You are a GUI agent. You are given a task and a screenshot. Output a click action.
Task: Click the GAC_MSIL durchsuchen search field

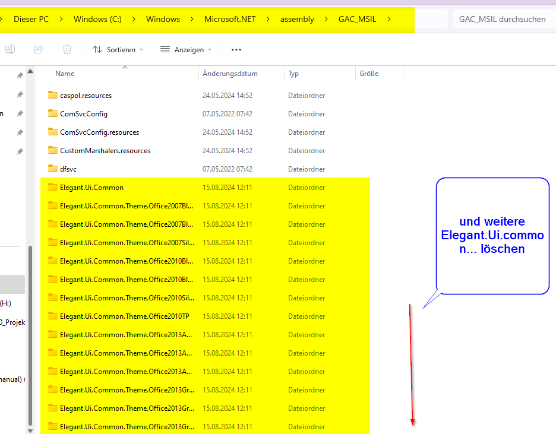point(504,19)
